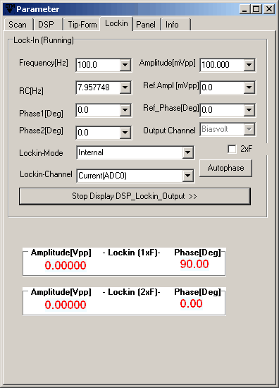This screenshot has width=279, height=388.
Task: Open the Ref.Ampl [mVpp] dropdown arrow
Action: [x=249, y=87]
